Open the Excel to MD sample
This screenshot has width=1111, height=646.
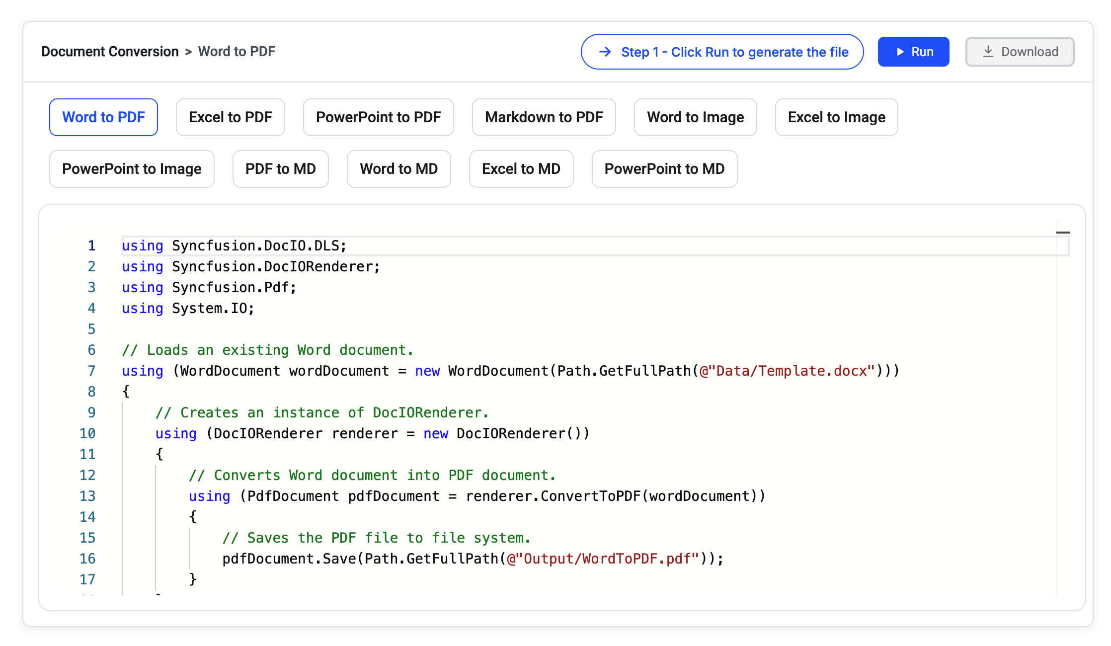(521, 169)
